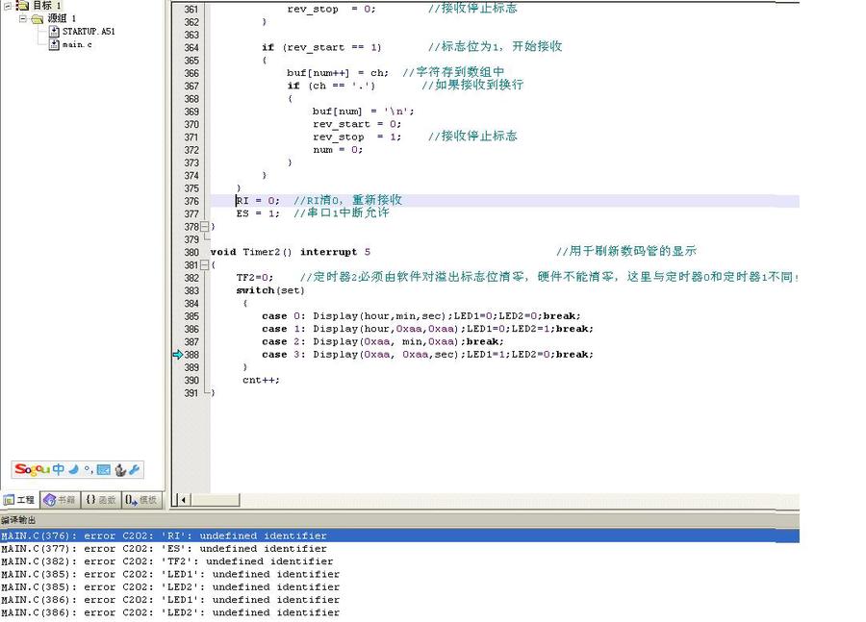Toggle Sogou half-moon full-width mode
This screenshot has height=622, width=866.
73,470
